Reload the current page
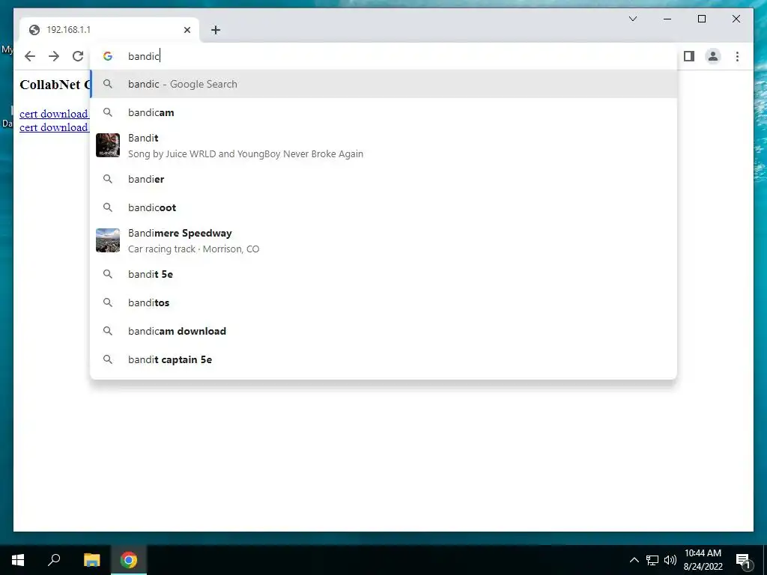The image size is (767, 575). tap(78, 56)
